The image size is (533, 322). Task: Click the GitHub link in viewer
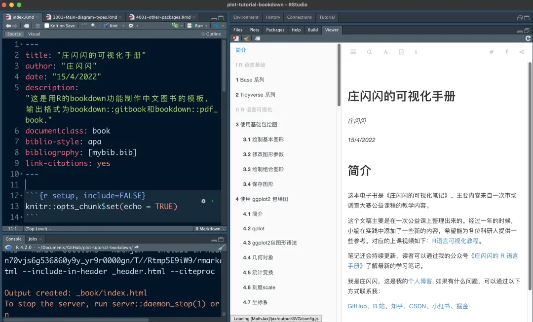[357, 306]
